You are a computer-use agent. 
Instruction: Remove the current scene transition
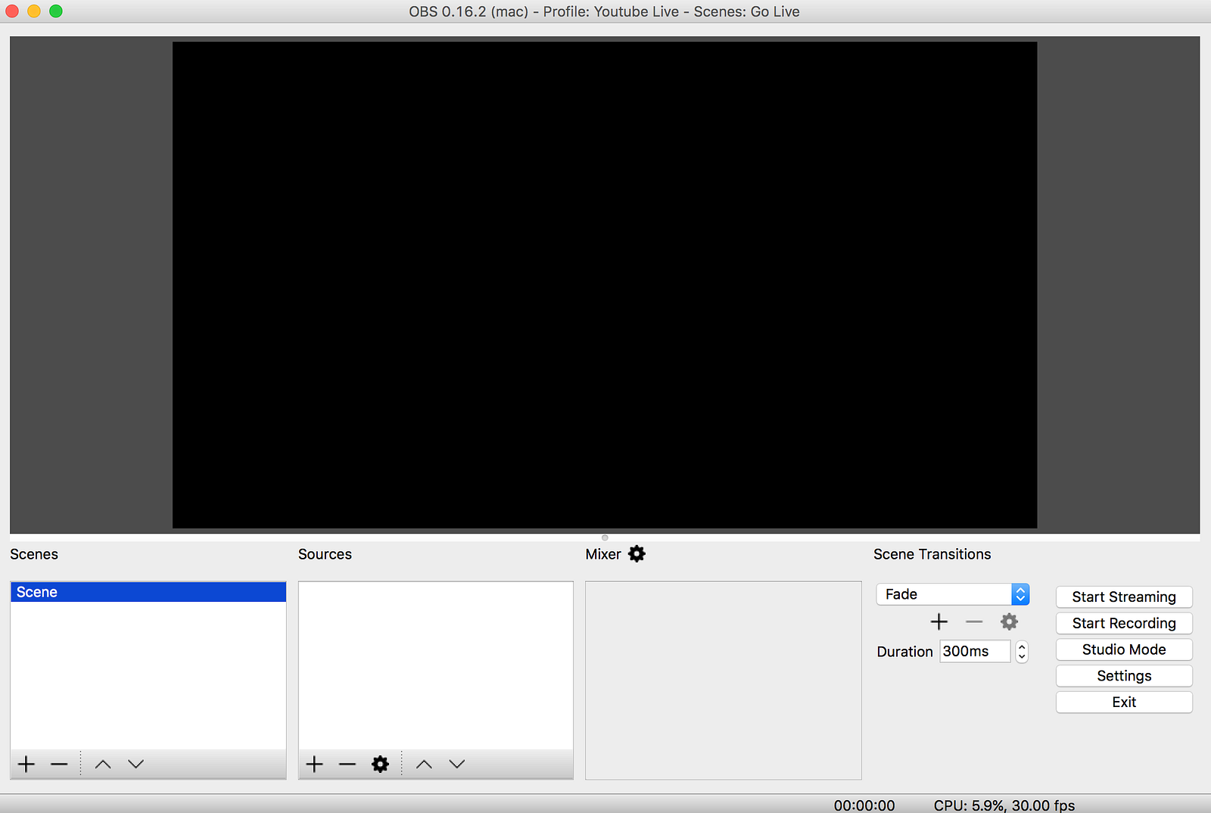[974, 621]
